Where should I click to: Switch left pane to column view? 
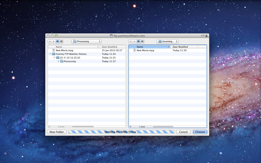click(61, 41)
